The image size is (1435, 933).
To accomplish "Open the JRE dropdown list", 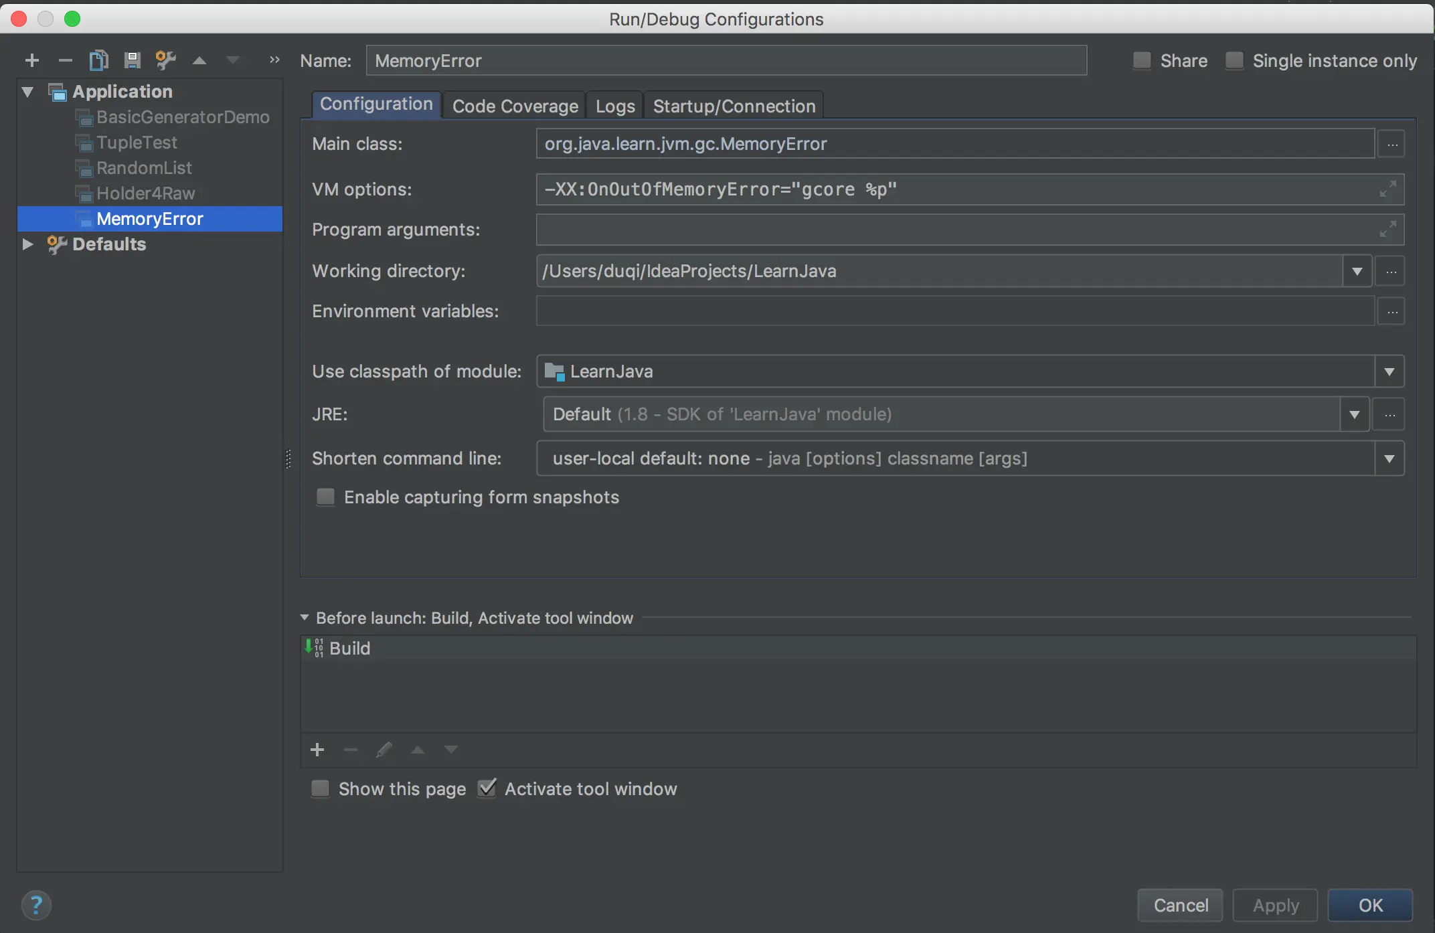I will [x=1354, y=414].
